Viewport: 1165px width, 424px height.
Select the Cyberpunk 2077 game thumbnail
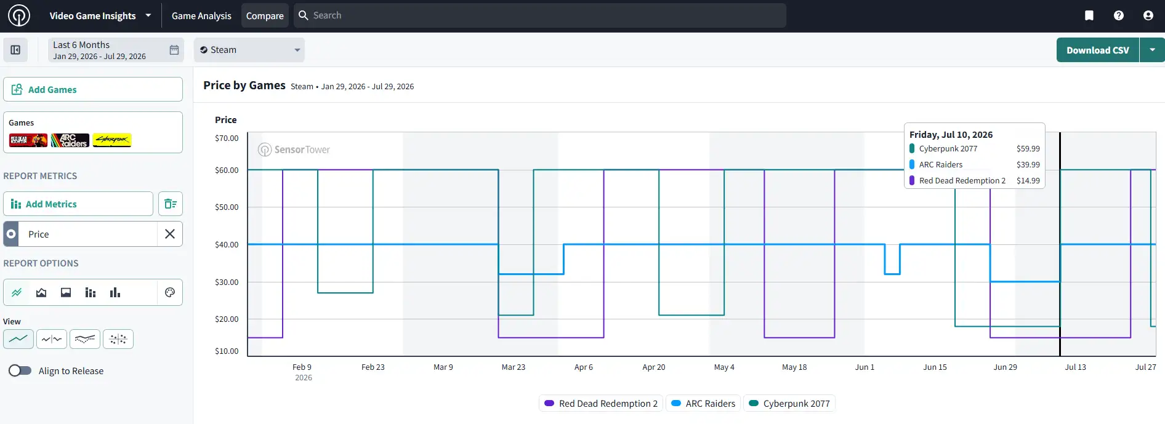pyautogui.click(x=112, y=140)
